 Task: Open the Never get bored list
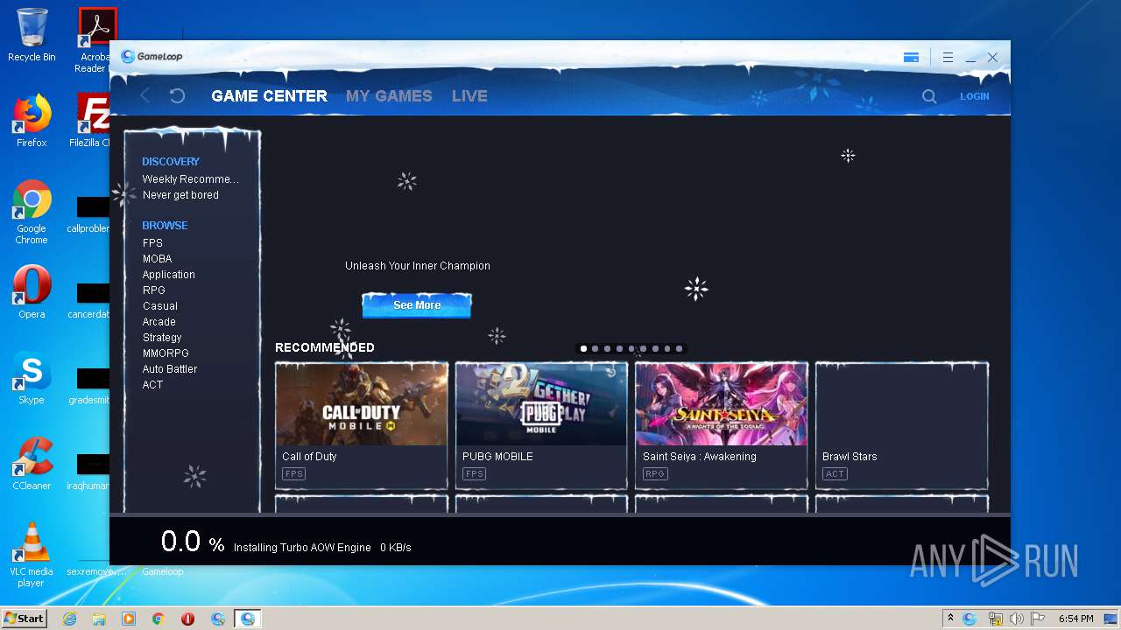tap(180, 195)
